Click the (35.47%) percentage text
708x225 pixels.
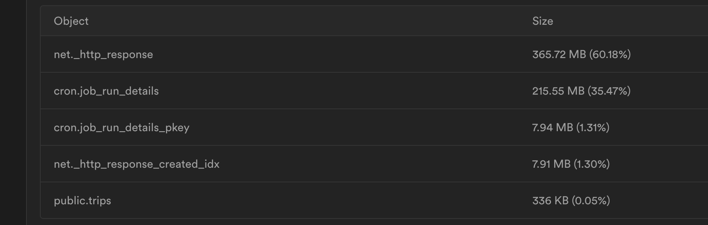click(x=609, y=91)
